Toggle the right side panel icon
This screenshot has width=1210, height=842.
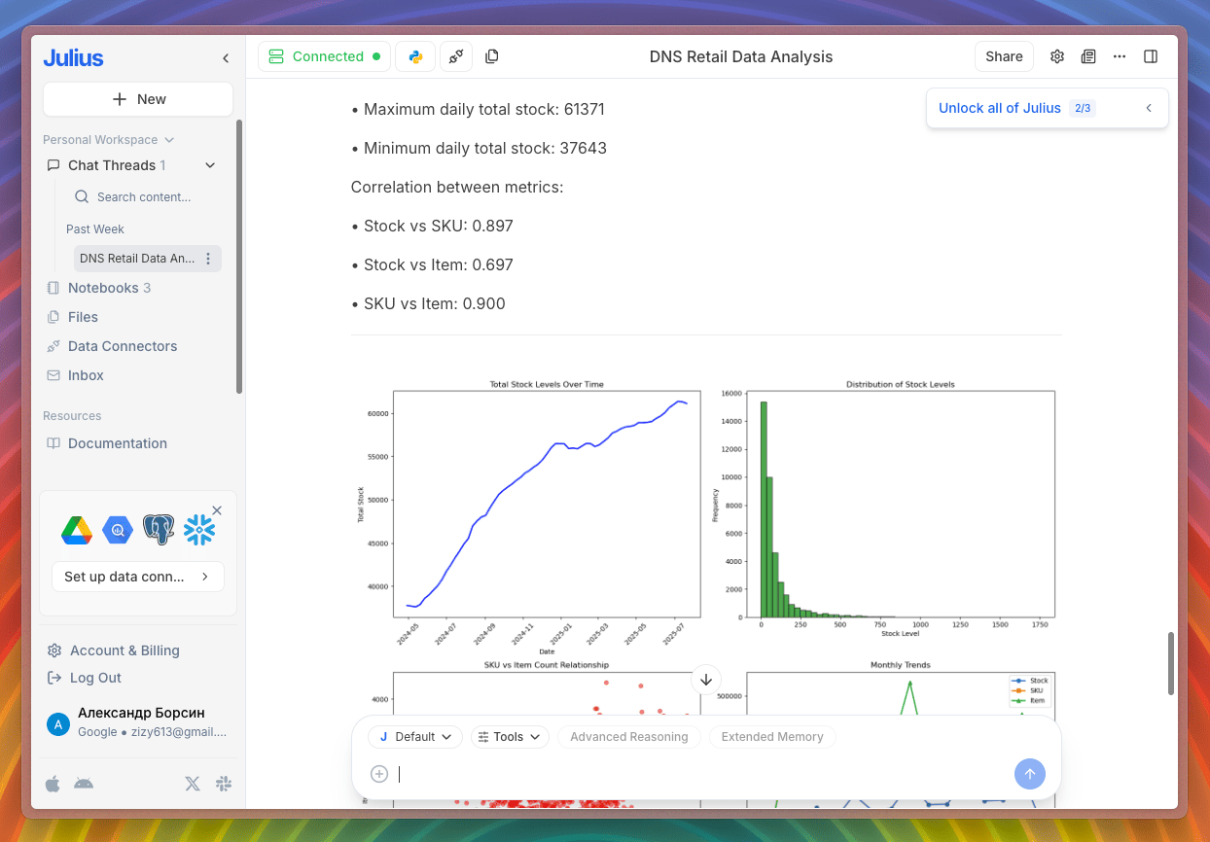1151,56
